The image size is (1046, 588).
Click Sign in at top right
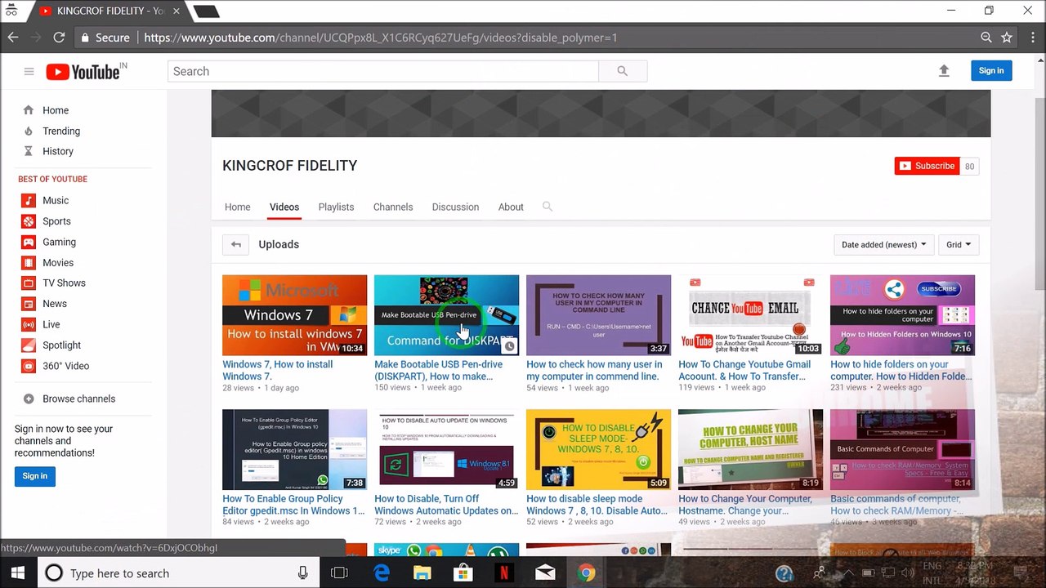tap(991, 70)
